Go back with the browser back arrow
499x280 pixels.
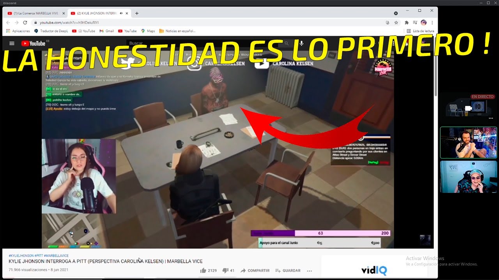pyautogui.click(x=8, y=23)
